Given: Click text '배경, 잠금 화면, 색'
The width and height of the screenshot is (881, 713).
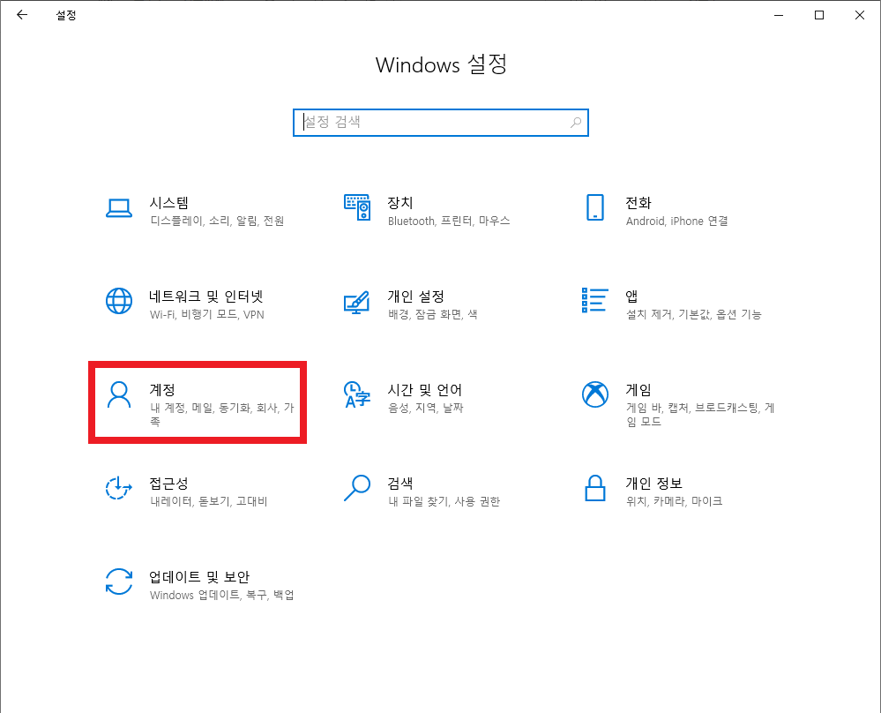Looking at the screenshot, I should [433, 314].
